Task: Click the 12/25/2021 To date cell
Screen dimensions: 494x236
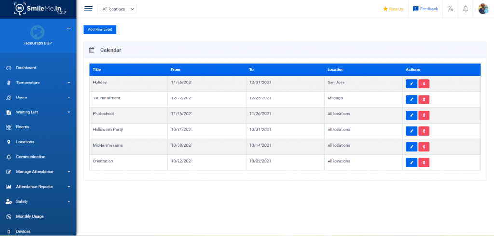Action: (x=285, y=99)
